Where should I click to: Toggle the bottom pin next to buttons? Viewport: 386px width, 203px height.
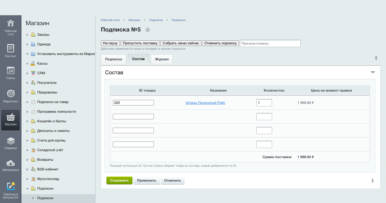[373, 181]
